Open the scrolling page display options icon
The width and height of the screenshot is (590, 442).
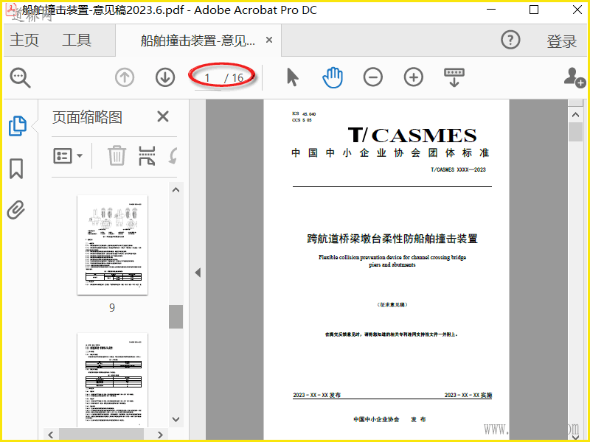click(454, 77)
